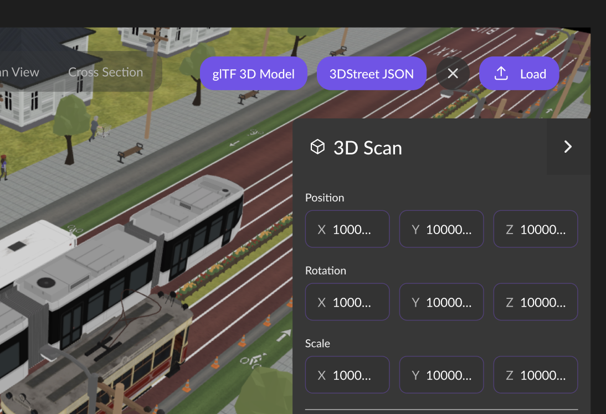Click the X icon next to the export buttons

[453, 73]
